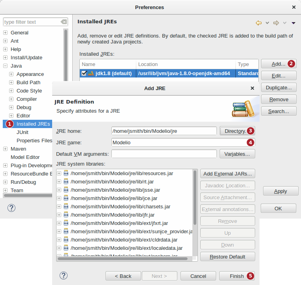
Task: Open the Preferences view menu triangle
Action: coord(293,23)
